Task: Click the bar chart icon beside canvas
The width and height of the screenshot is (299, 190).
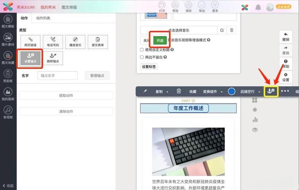Action: click(x=255, y=120)
